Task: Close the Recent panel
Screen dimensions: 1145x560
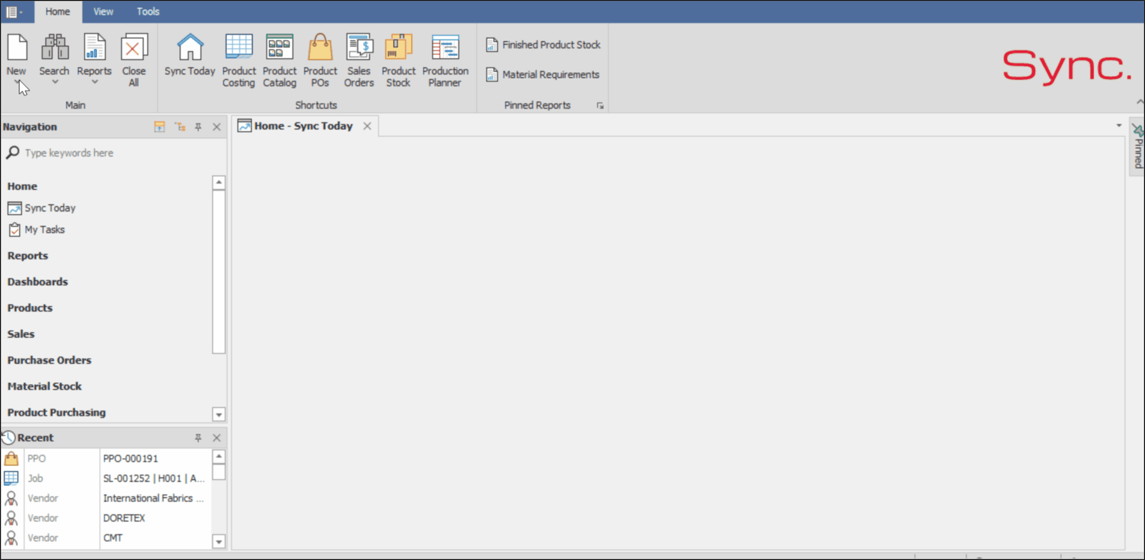Action: coord(217,438)
